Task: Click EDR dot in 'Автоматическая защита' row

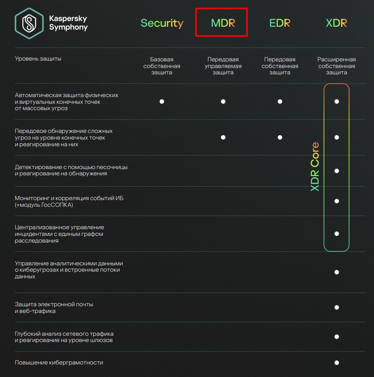Action: [280, 101]
